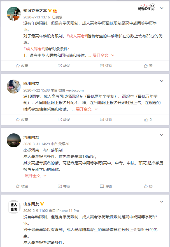Click the repost icon on 四川网友's post
Viewport: 170px width, 247px height.
tap(60, 119)
